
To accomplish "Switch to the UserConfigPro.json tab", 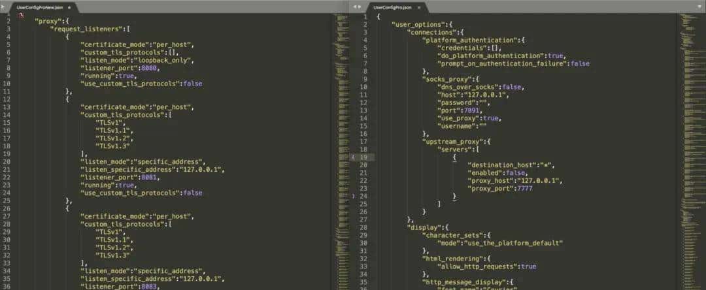I will click(393, 7).
